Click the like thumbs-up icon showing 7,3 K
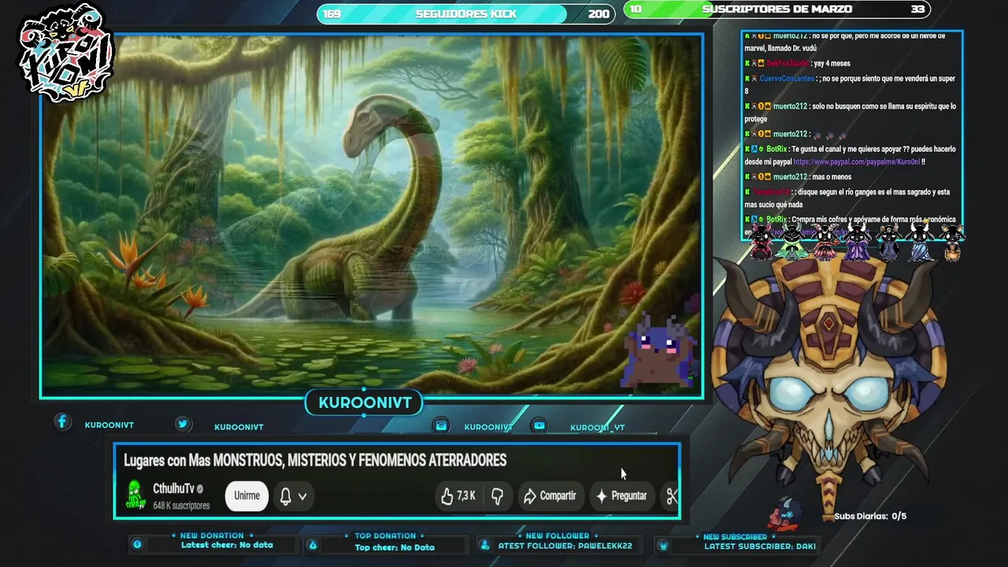1008x567 pixels. click(447, 495)
